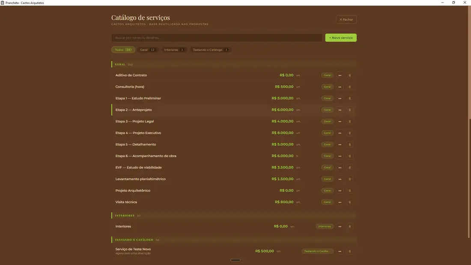This screenshot has height=265, width=471.
Task: Click the dash edit icon for Consultoria (hora)
Action: (x=340, y=87)
